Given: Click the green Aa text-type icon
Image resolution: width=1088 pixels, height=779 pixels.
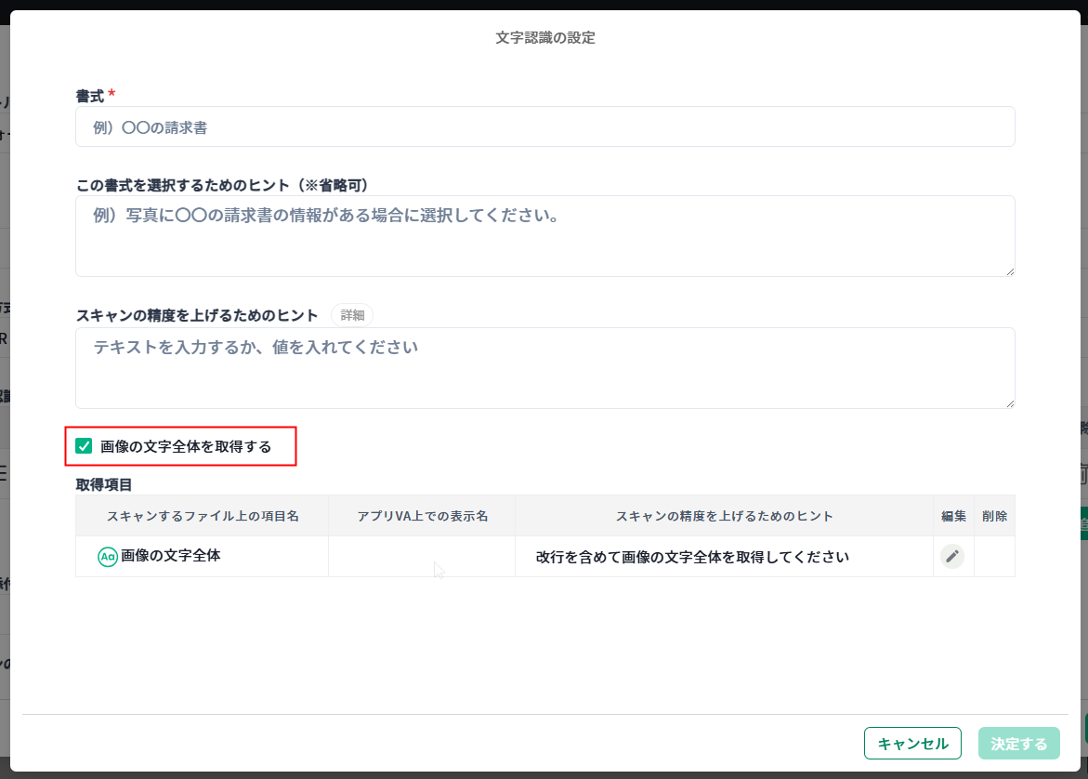Looking at the screenshot, I should point(108,557).
